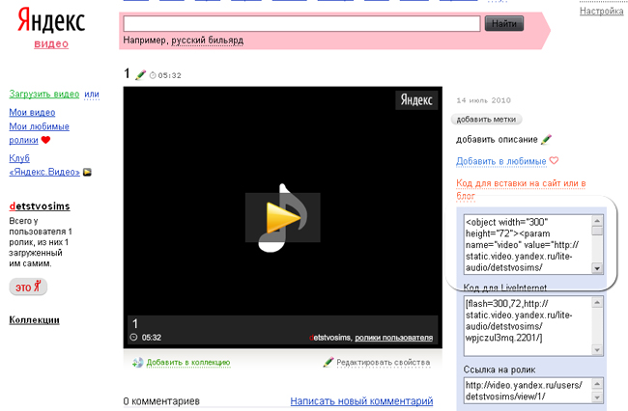Image resolution: width=628 pixels, height=411 pixels.
Task: Click up arrow of the embed code scrollbar
Action: (x=597, y=221)
